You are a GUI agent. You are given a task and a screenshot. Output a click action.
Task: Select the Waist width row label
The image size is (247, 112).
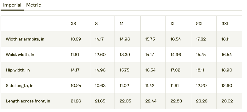click(20, 55)
